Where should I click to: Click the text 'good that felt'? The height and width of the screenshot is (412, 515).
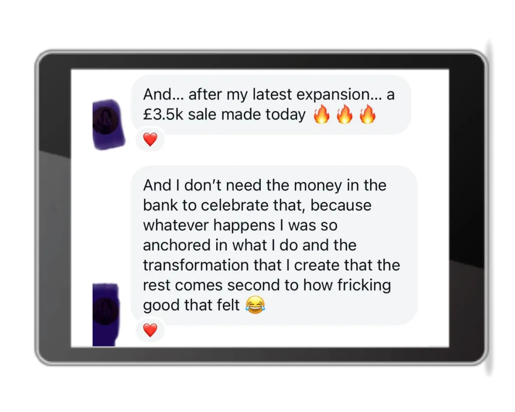[x=191, y=306]
